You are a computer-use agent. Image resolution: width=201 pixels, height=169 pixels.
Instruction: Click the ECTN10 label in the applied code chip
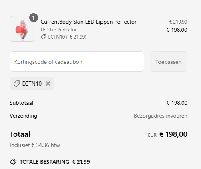(x=32, y=83)
